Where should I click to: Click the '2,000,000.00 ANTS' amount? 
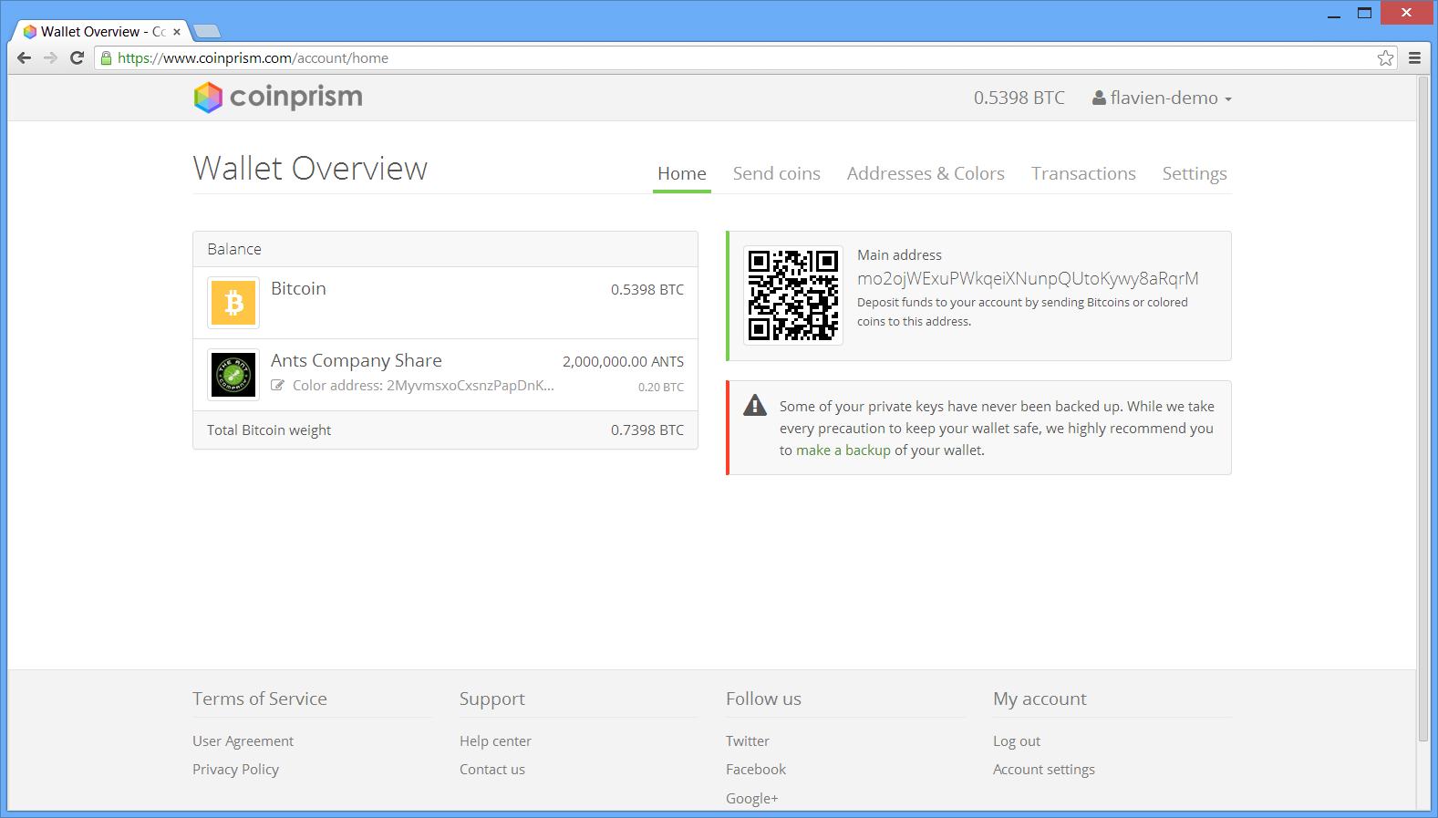[x=623, y=362]
